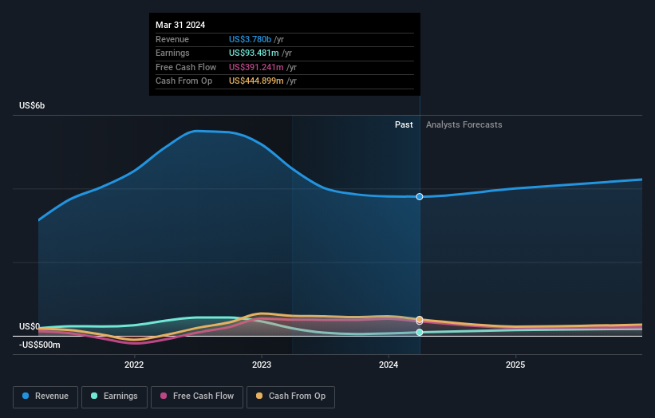The height and width of the screenshot is (418, 655).
Task: Click the Past label
Action: [x=404, y=125]
